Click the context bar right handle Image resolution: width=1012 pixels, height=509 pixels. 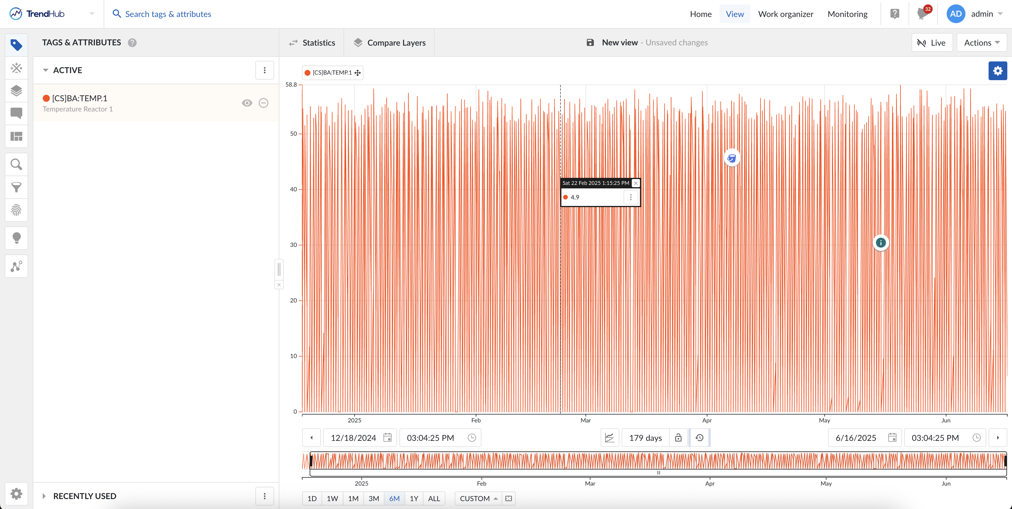pos(1005,461)
